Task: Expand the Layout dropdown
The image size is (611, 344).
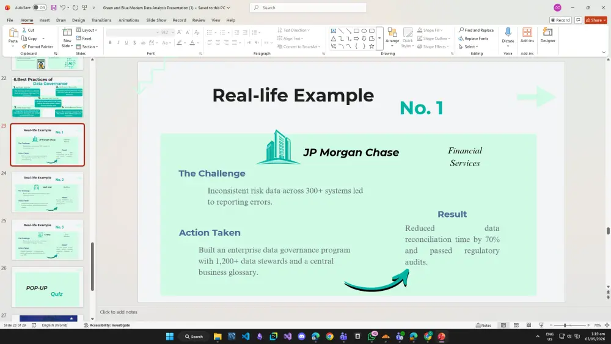Action: tap(87, 30)
